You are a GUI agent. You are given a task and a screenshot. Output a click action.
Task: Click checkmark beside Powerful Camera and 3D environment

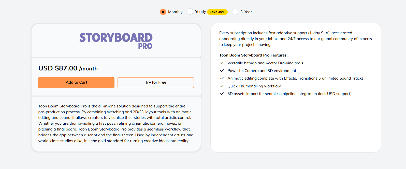[x=222, y=71]
